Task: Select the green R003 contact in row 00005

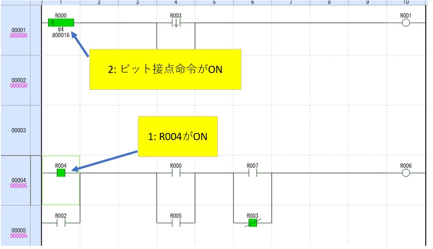Action: coord(252,223)
